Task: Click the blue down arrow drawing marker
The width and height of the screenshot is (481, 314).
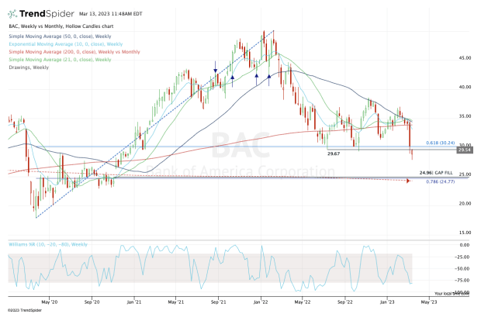Action: pyautogui.click(x=215, y=72)
